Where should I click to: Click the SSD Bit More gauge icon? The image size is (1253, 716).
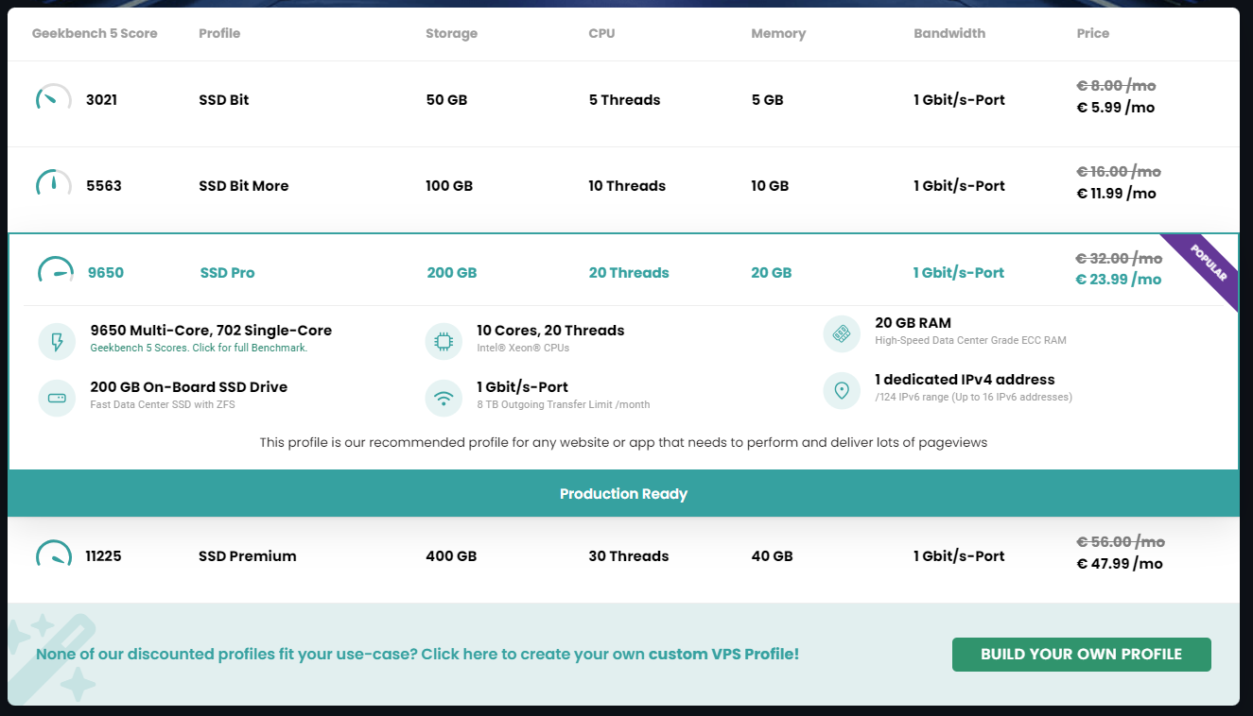coord(54,185)
